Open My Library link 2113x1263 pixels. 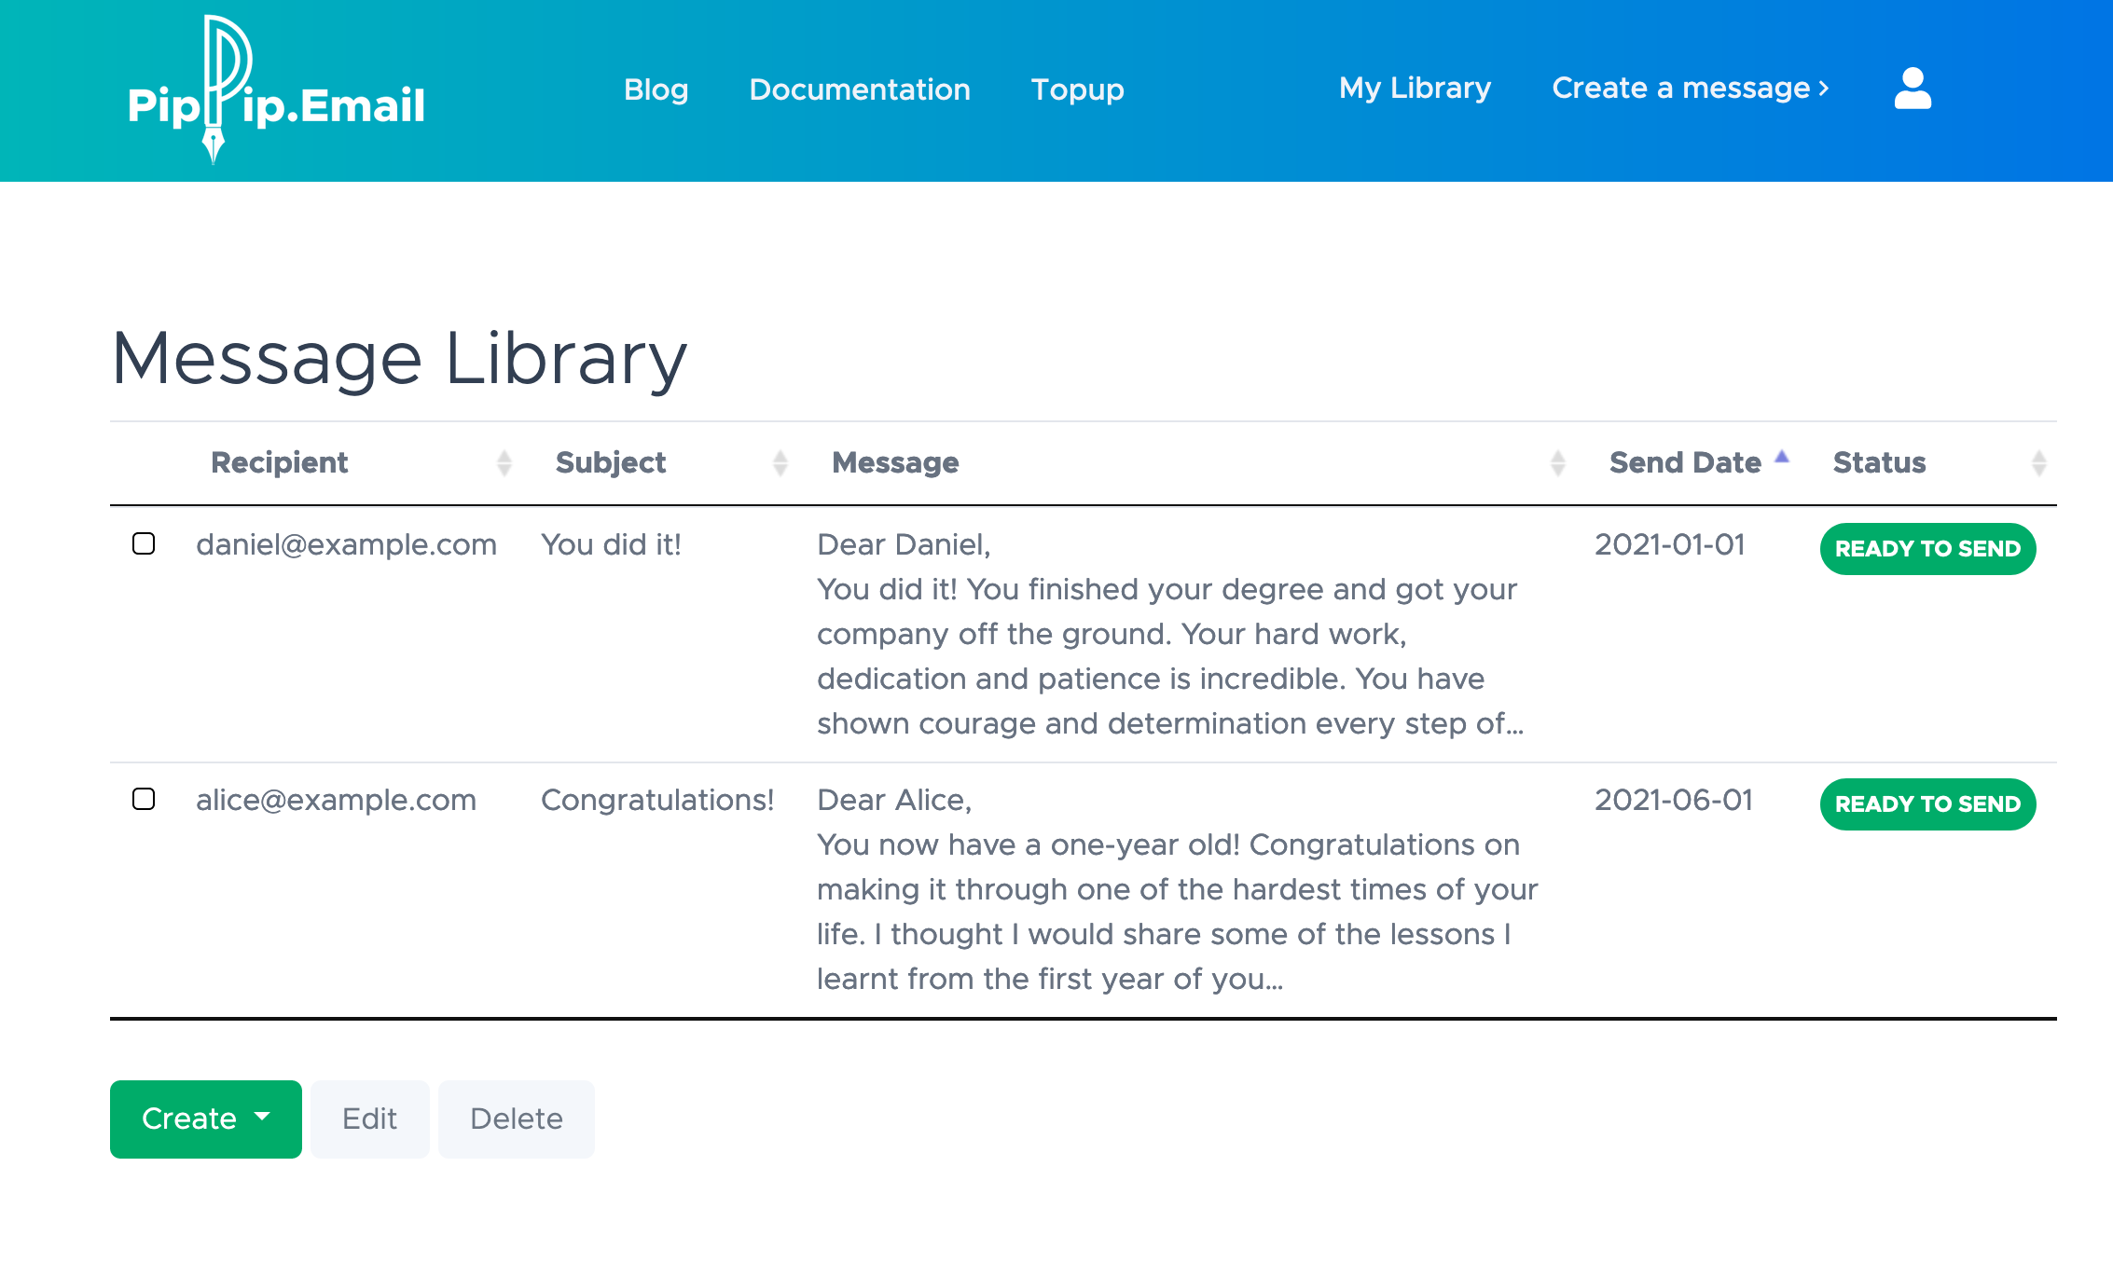click(x=1415, y=89)
